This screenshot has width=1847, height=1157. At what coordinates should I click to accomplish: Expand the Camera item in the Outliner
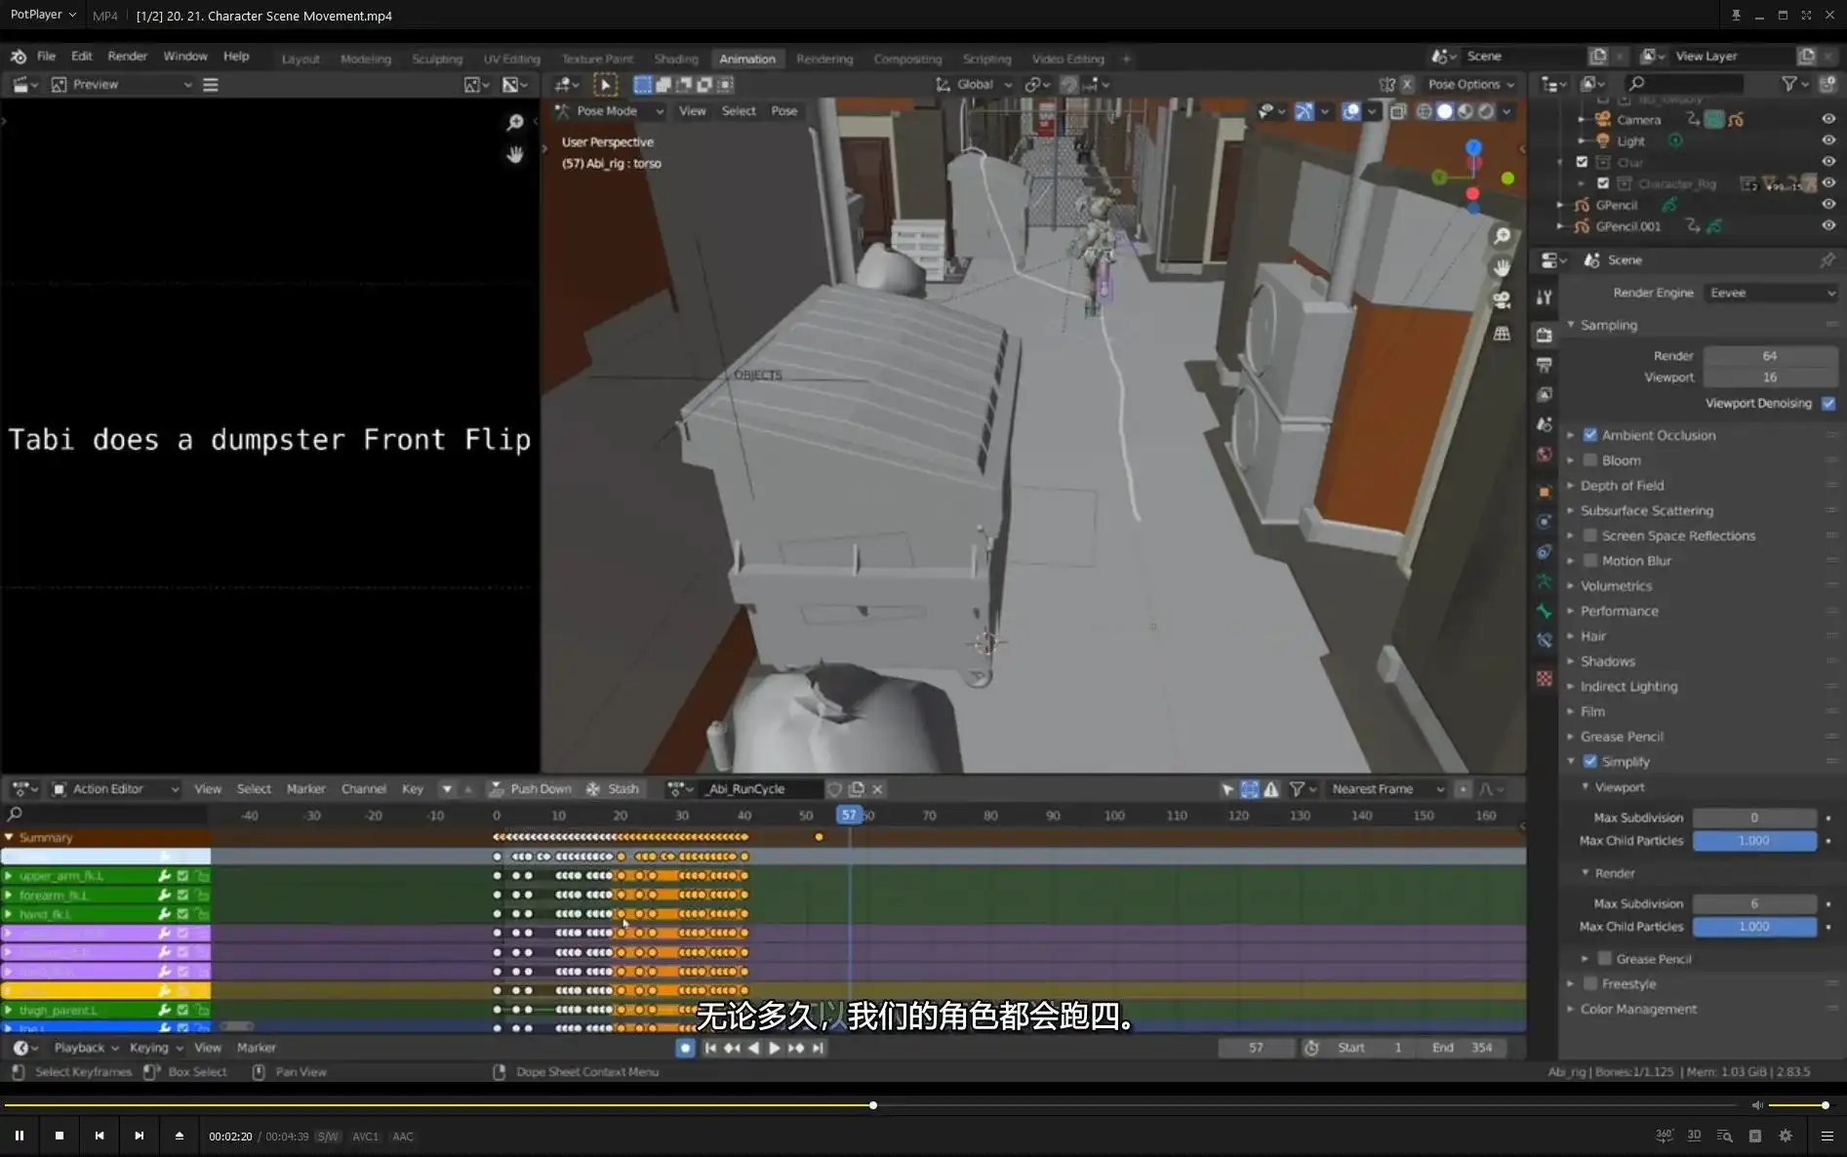(1581, 119)
